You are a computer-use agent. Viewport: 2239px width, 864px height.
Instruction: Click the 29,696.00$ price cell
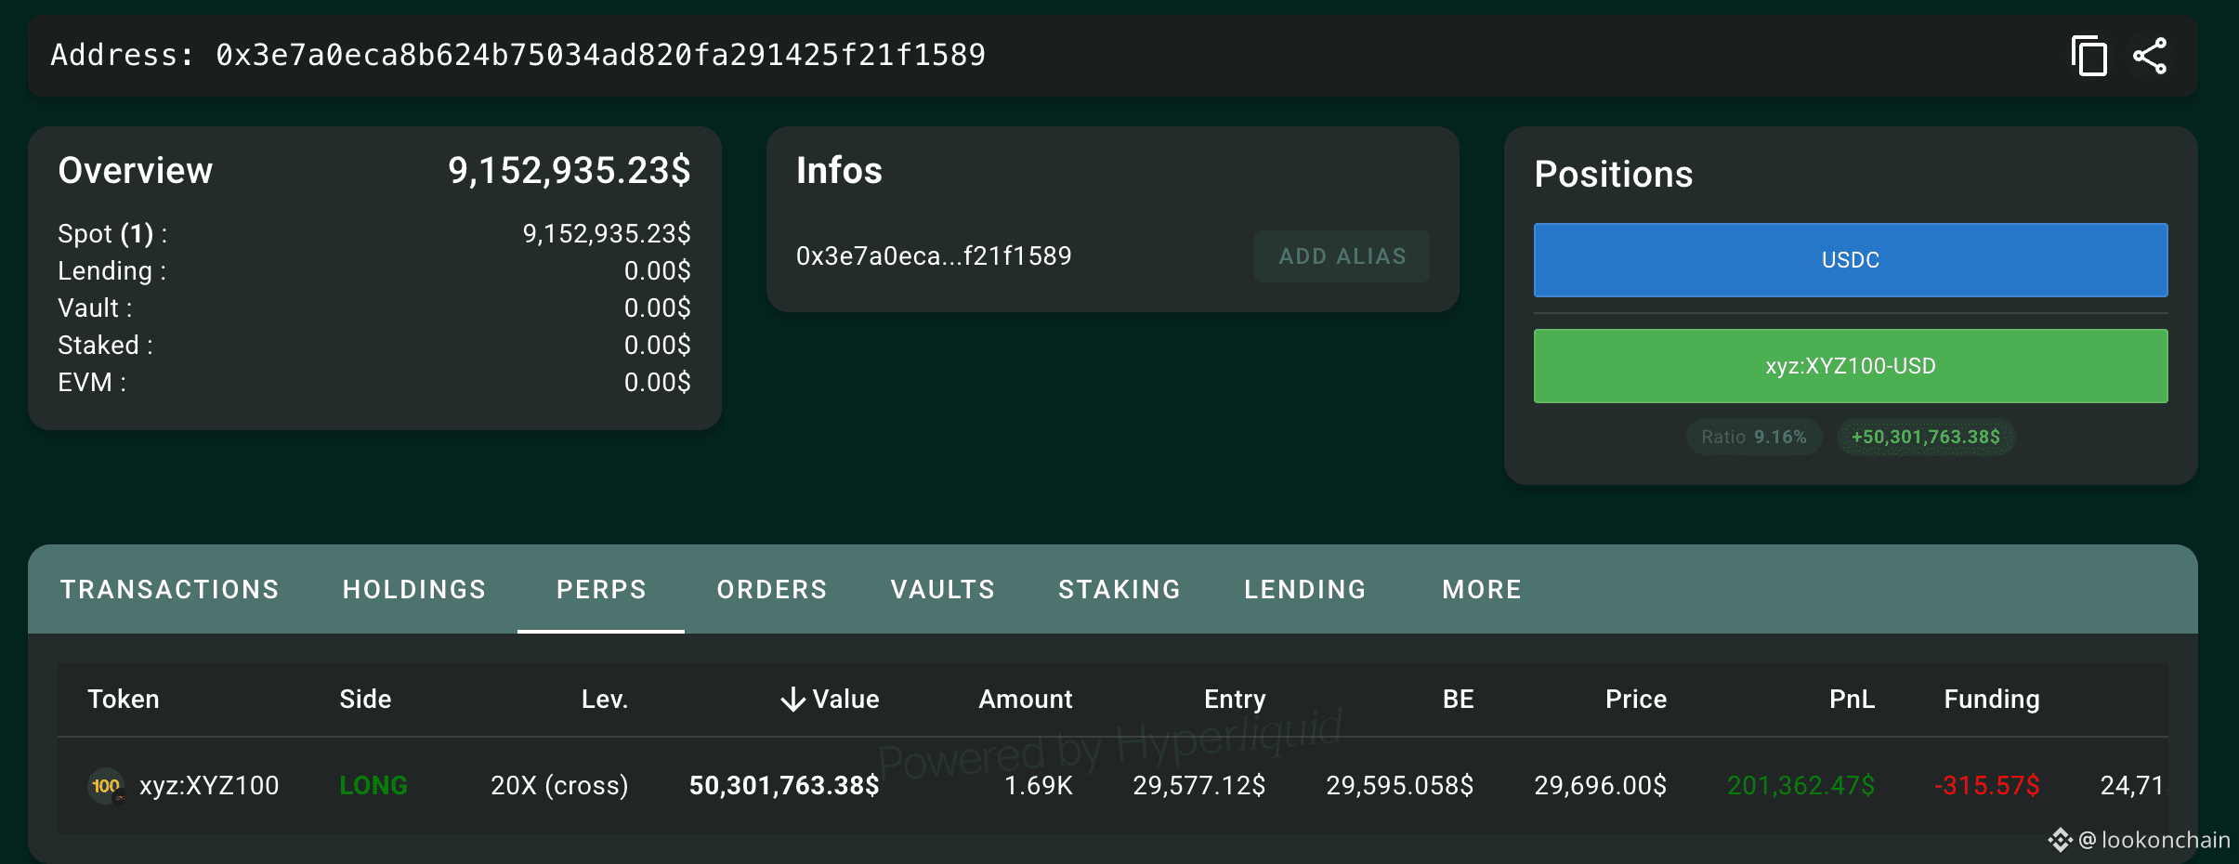coord(1601,786)
